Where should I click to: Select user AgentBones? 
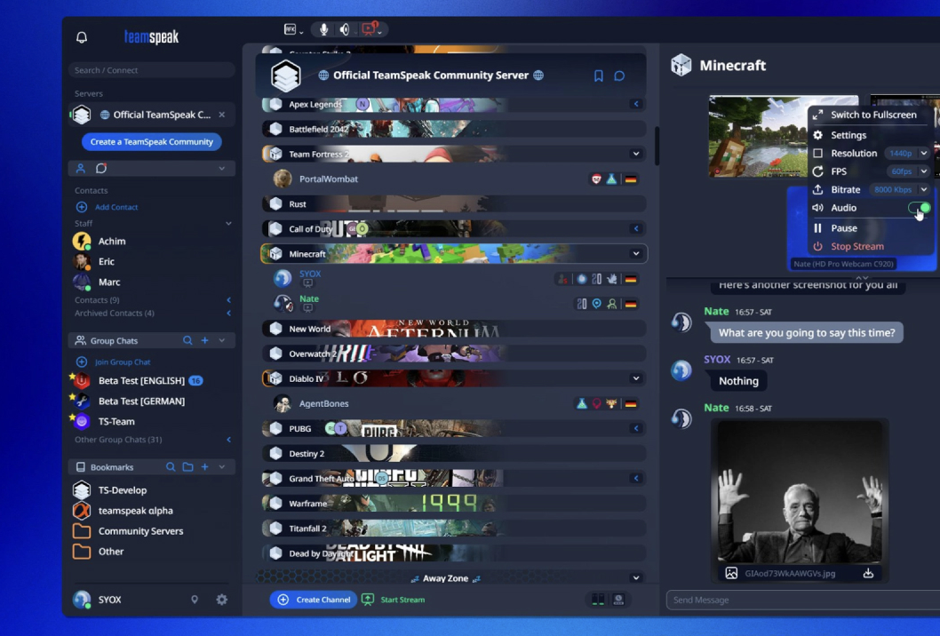[323, 403]
